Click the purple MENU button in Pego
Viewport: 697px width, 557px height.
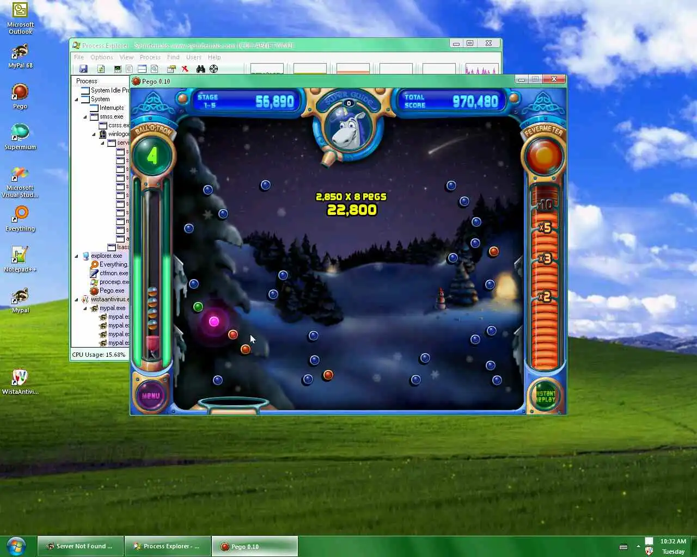point(151,395)
